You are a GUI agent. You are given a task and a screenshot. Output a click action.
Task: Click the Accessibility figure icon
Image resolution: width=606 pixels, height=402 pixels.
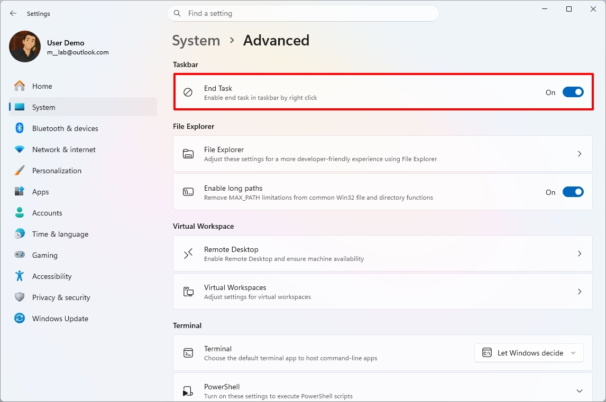coord(20,276)
